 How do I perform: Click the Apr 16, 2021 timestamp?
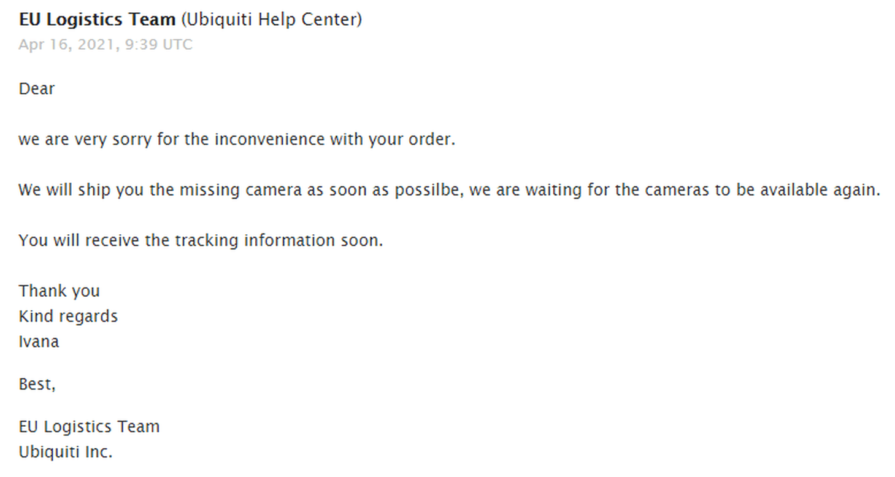[x=105, y=45]
